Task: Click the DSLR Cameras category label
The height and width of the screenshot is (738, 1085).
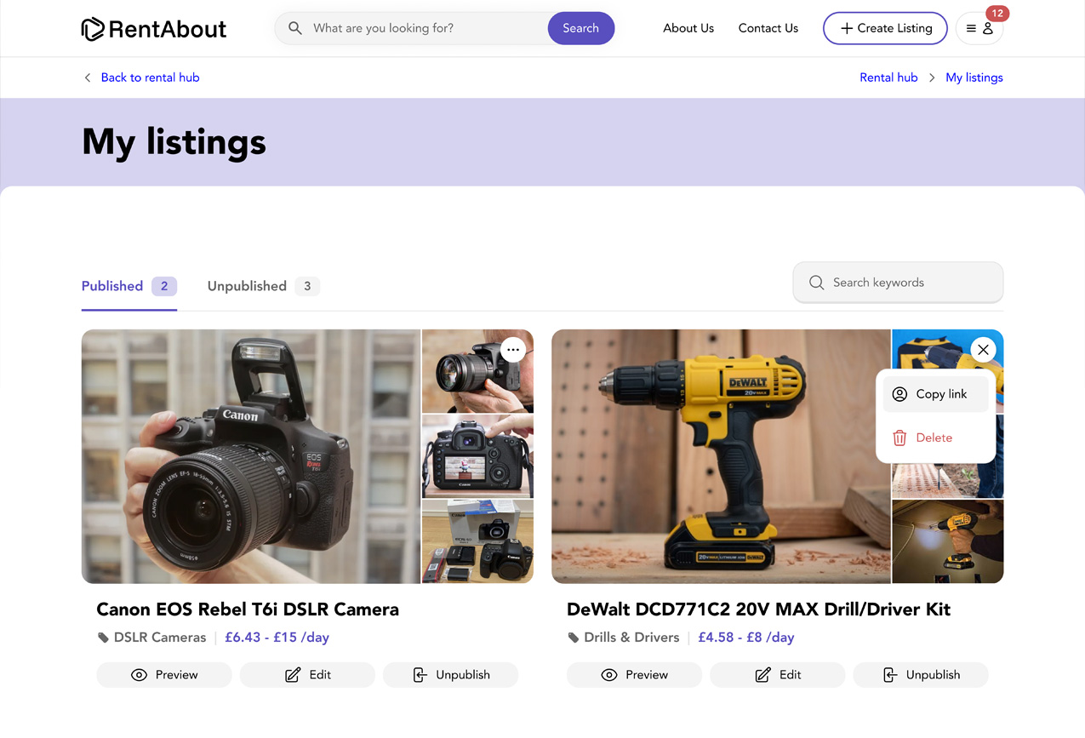Action: coord(160,638)
